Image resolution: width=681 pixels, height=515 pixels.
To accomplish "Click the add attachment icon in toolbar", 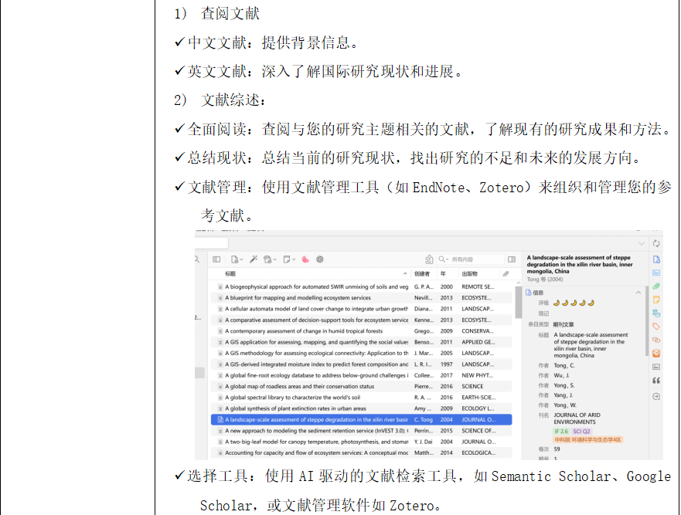I will click(x=267, y=259).
